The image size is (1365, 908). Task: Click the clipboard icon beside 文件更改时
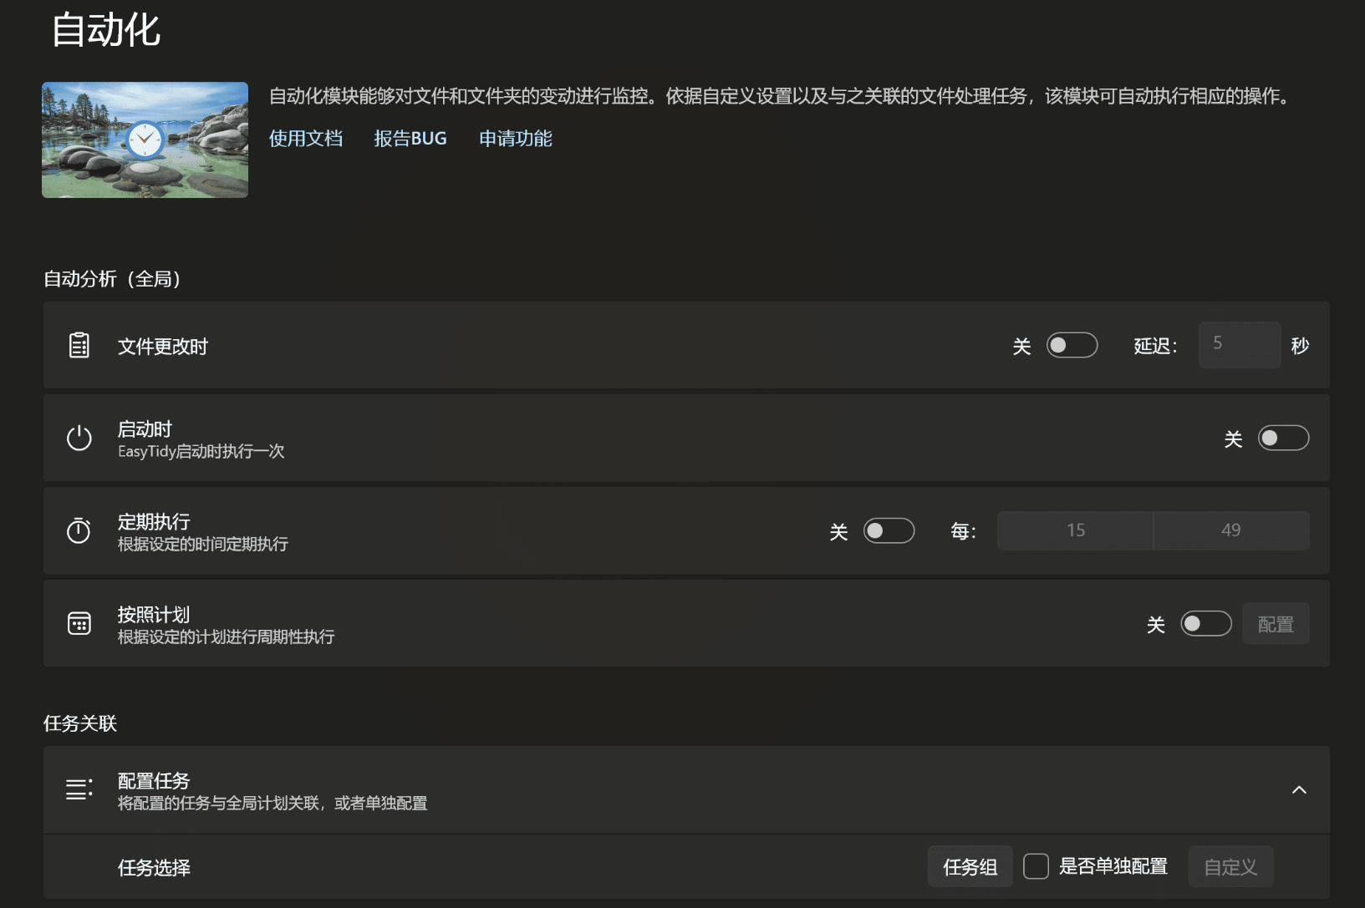(79, 345)
